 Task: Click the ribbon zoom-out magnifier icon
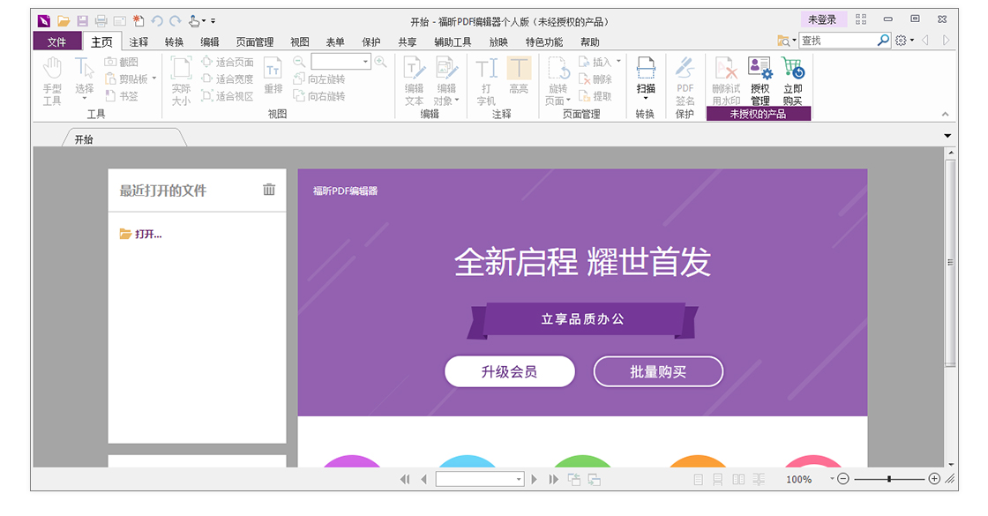299,62
